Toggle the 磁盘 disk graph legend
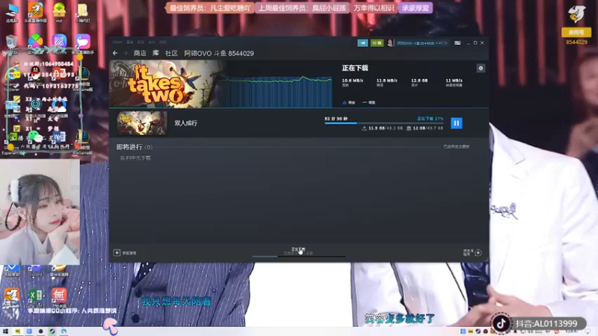The height and width of the screenshot is (336, 598). tap(369, 102)
